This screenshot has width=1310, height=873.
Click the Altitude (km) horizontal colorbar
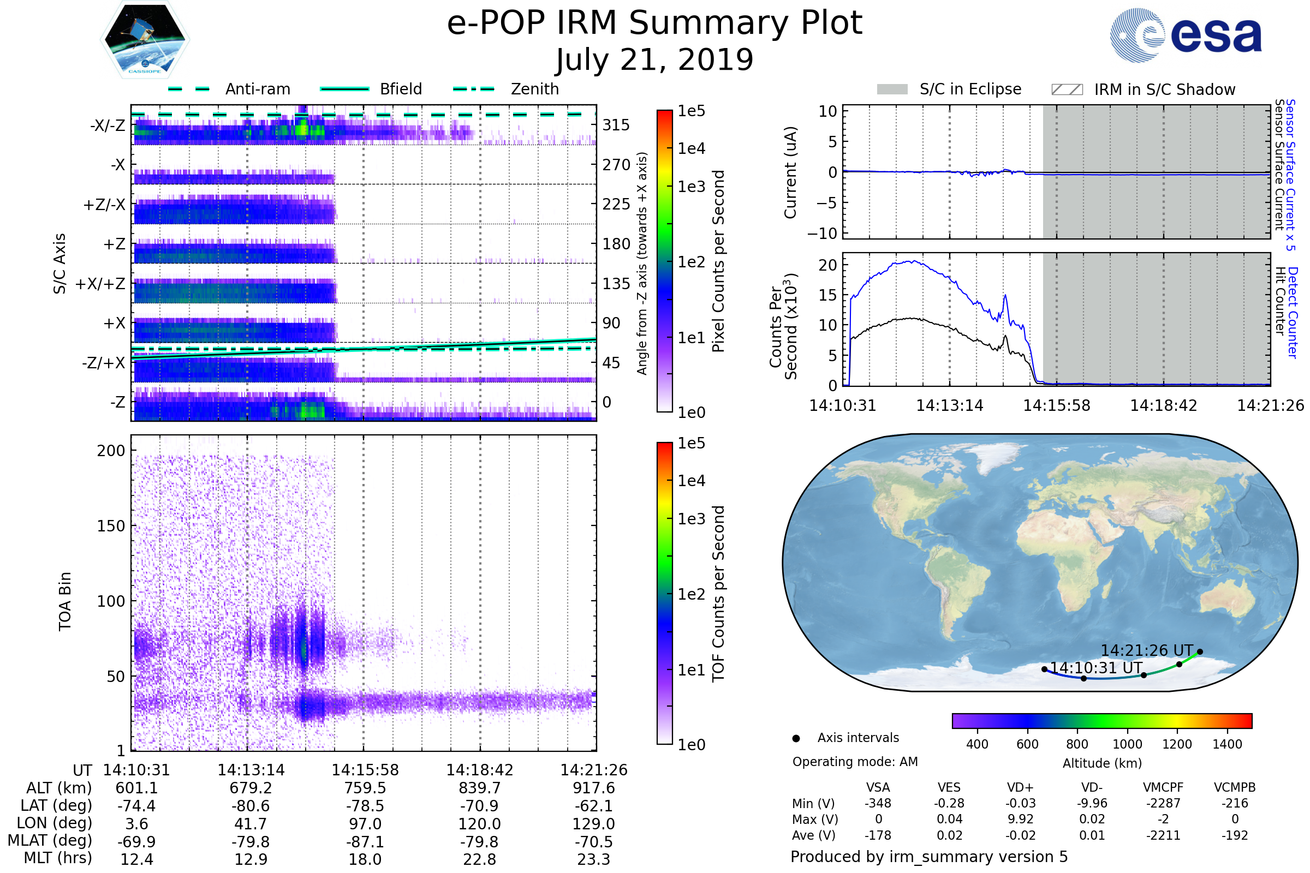[x=1101, y=720]
